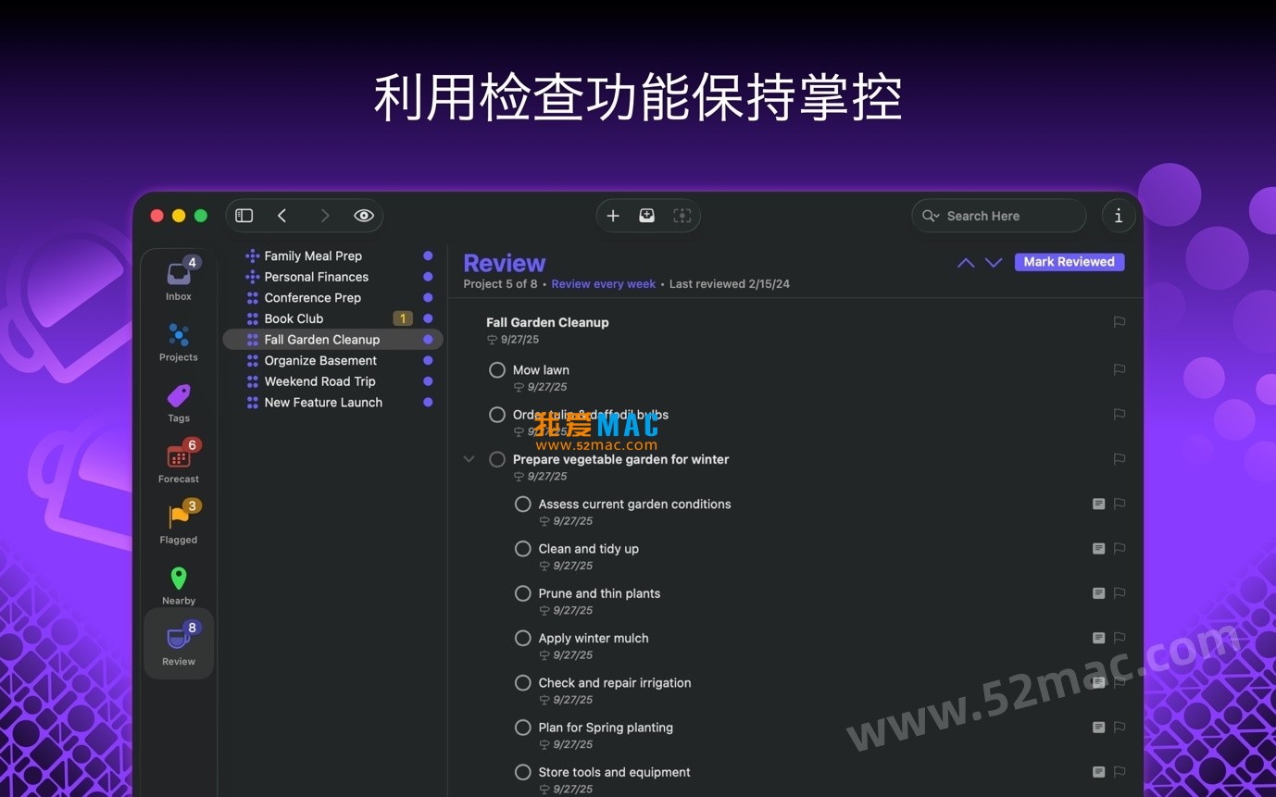
Task: Collapse the Prepare vegetable garden subtasks
Action: point(469,458)
